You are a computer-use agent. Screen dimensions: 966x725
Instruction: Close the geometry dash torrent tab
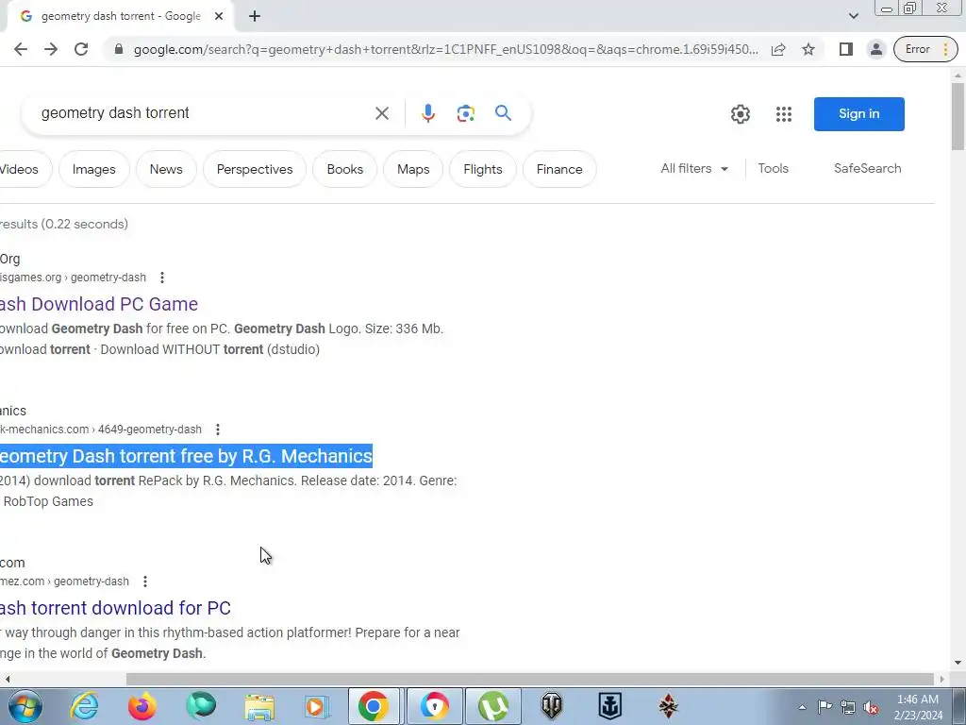[x=219, y=16]
